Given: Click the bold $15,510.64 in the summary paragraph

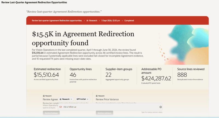Looking at the screenshot, I should pos(38,53).
